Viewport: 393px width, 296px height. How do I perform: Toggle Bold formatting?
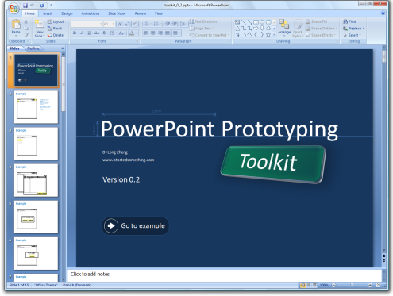[75, 33]
